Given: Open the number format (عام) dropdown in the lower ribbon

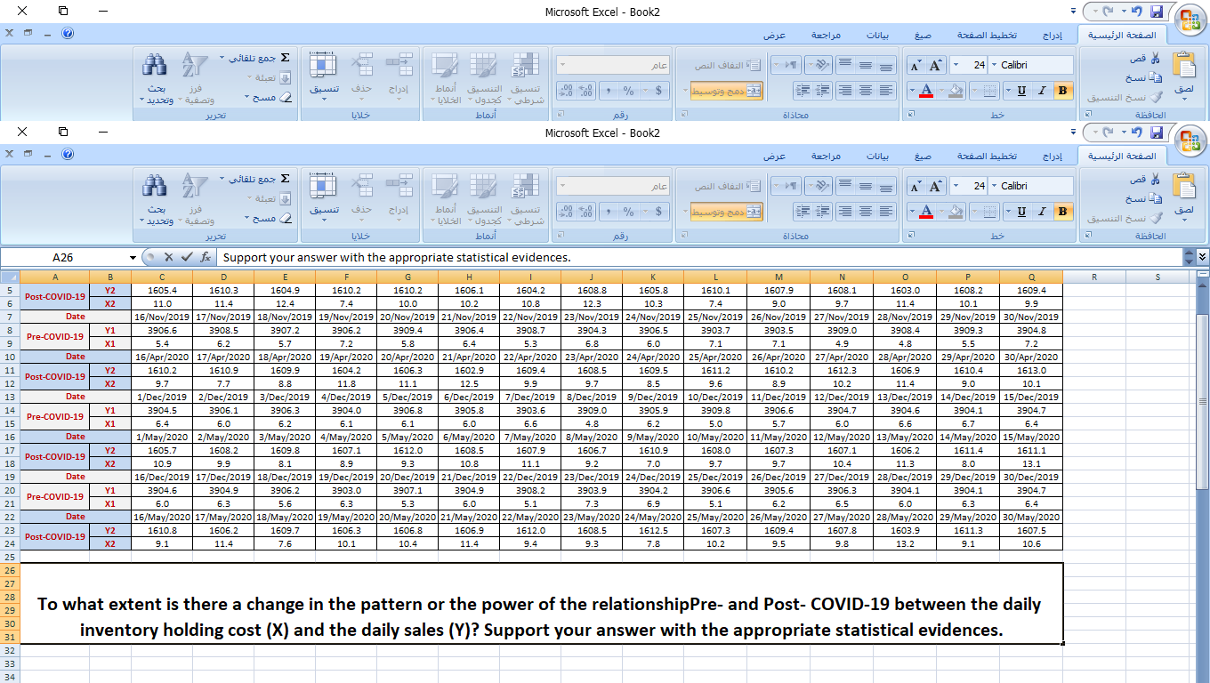Looking at the screenshot, I should 562,186.
